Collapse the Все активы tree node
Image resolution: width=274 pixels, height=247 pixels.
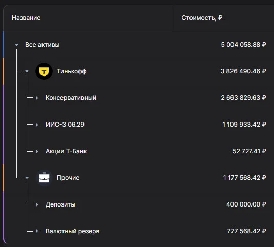coord(16,45)
